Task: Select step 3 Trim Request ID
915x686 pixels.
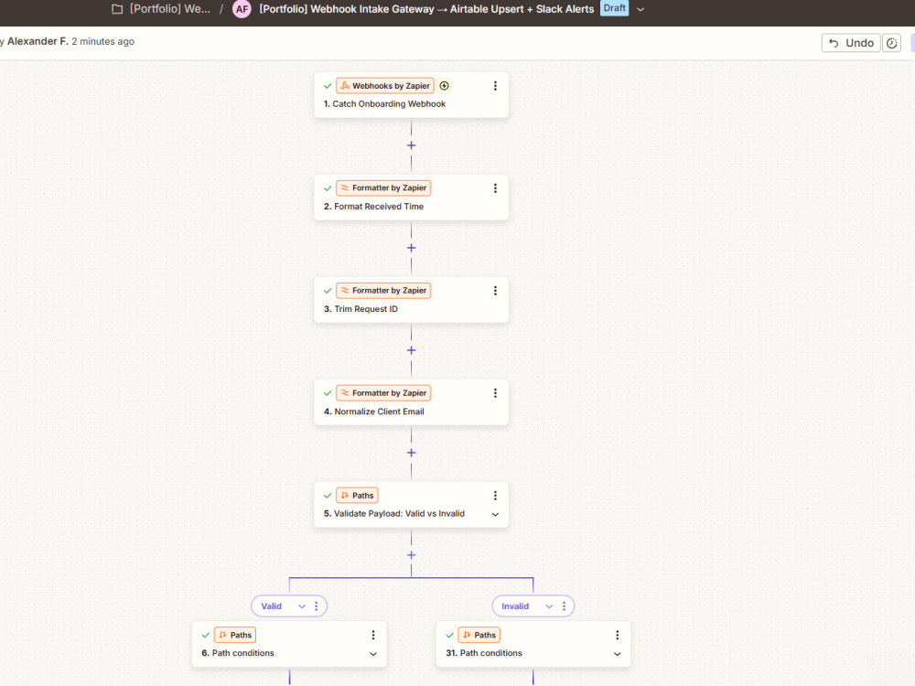Action: 412,300
